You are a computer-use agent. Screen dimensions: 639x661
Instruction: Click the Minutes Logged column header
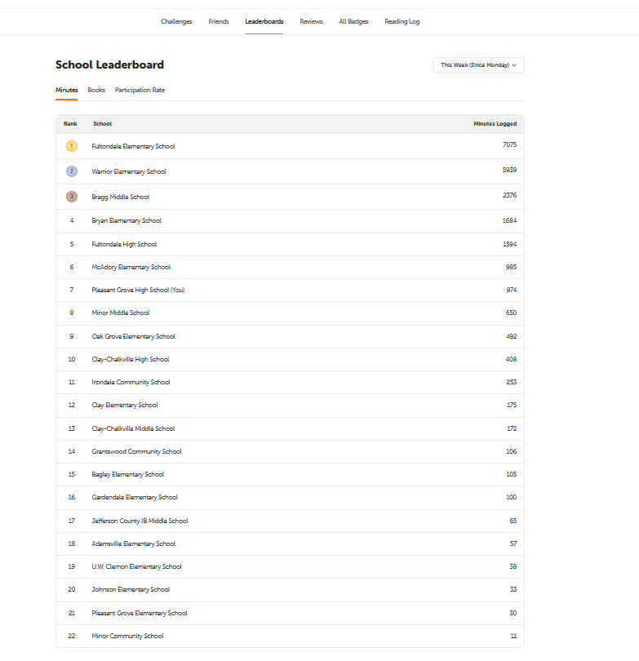click(x=495, y=124)
